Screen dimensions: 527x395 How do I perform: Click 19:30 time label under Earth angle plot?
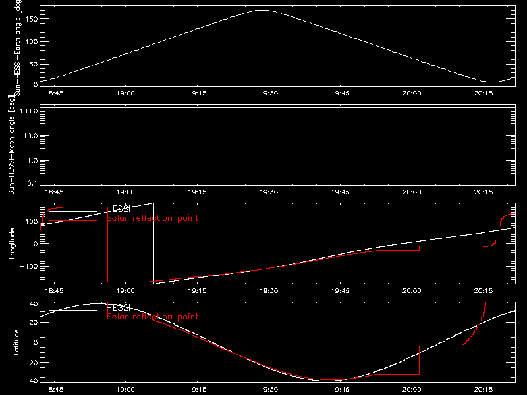click(269, 93)
